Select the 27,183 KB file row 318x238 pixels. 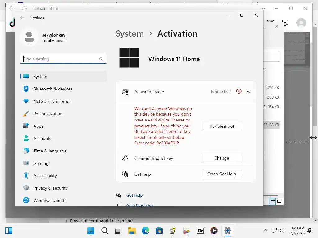click(272, 125)
